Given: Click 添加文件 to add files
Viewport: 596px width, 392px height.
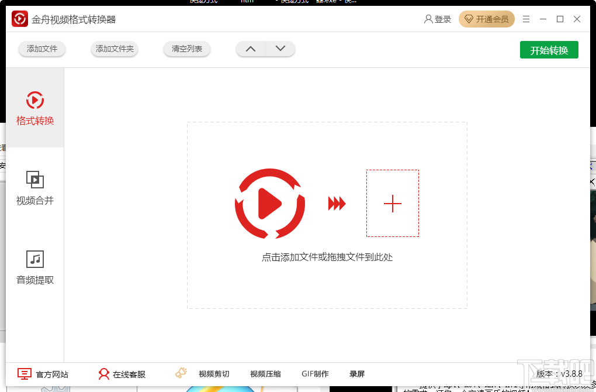Looking at the screenshot, I should tap(41, 49).
